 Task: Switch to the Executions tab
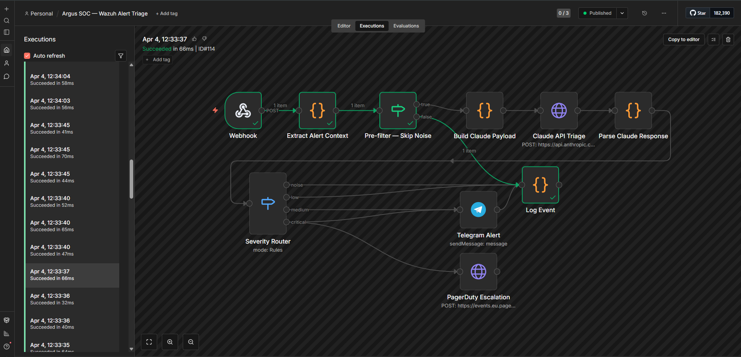(372, 26)
